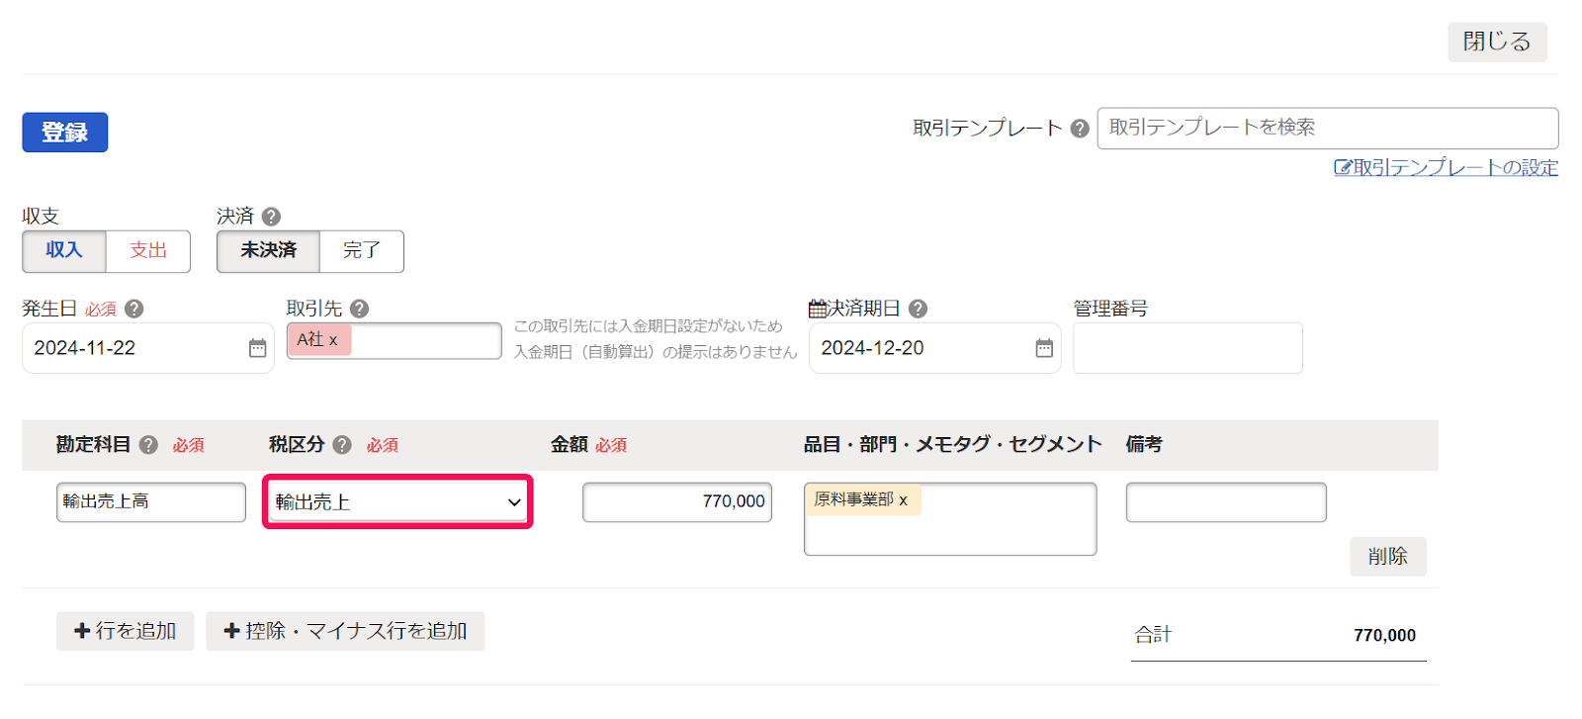1582x719 pixels.
Task: Open calendar picker in 決済期日 field
Action: pyautogui.click(x=1044, y=348)
